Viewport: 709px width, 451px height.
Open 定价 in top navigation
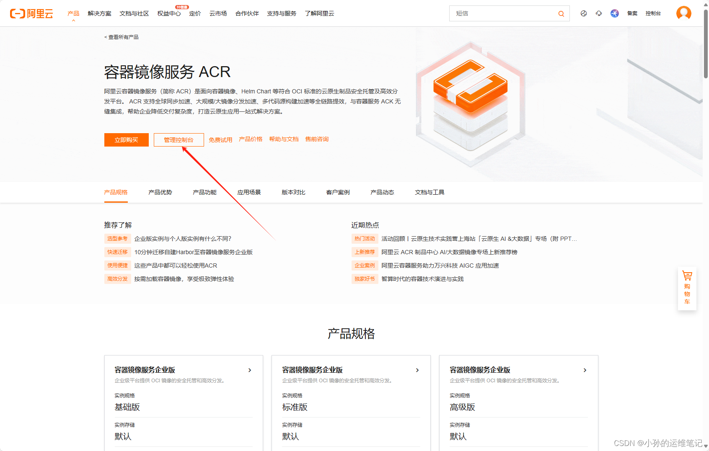(195, 13)
